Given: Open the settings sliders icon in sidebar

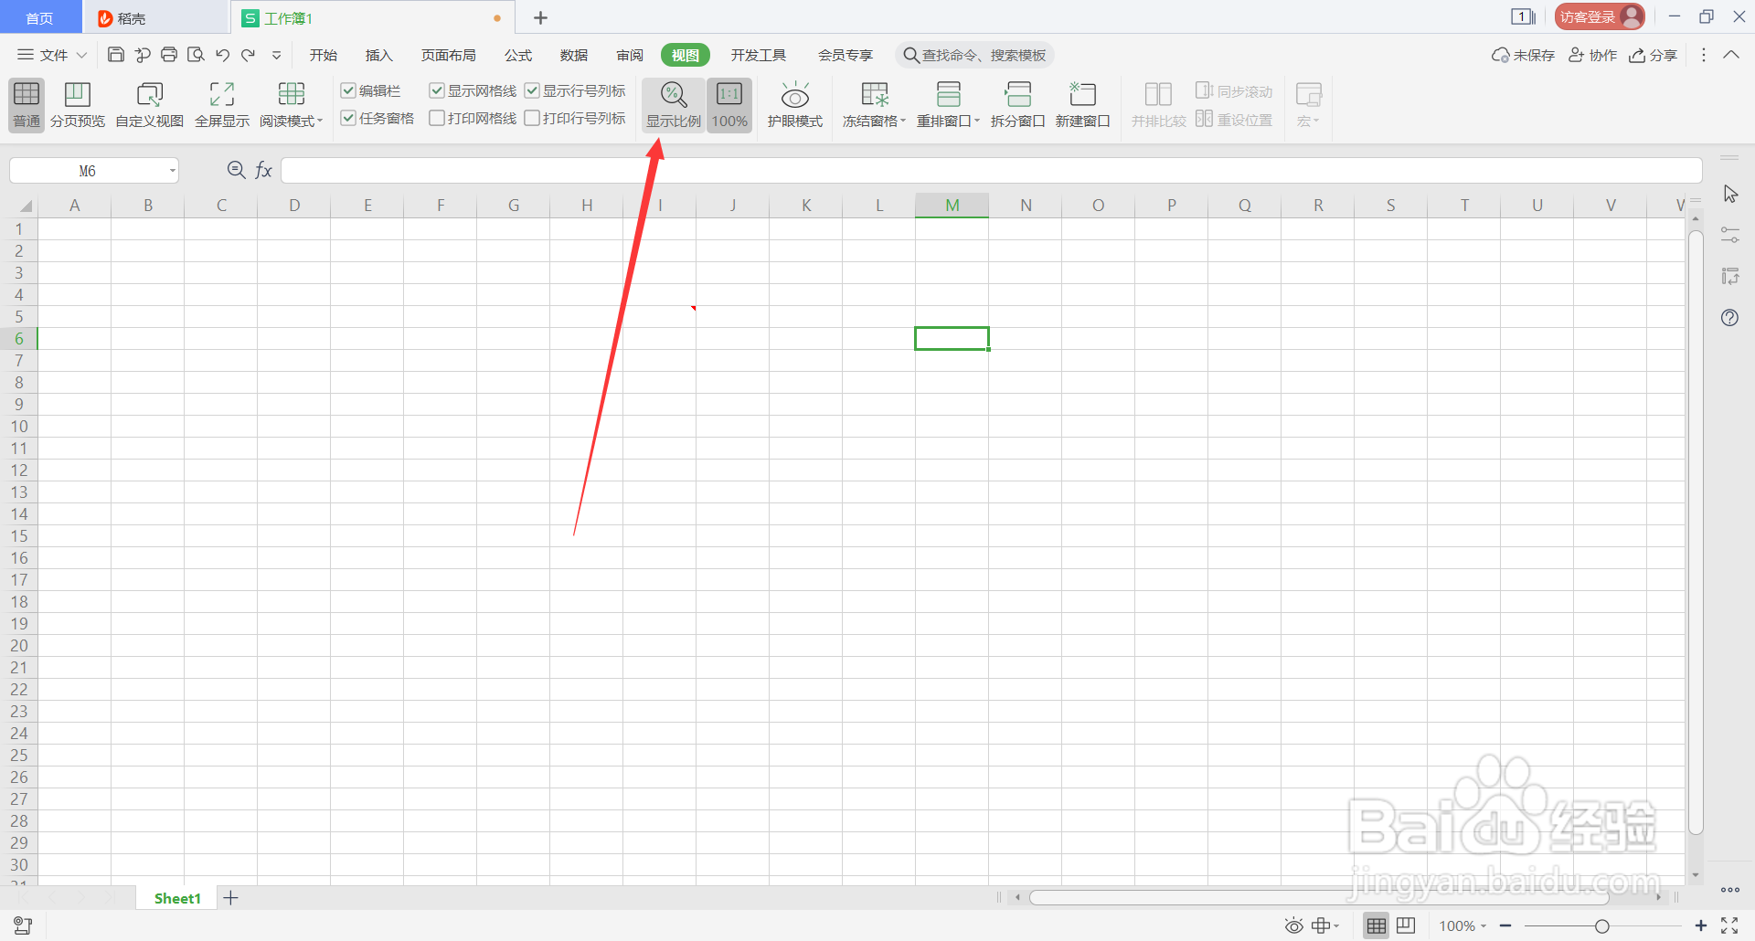Looking at the screenshot, I should coord(1730,235).
